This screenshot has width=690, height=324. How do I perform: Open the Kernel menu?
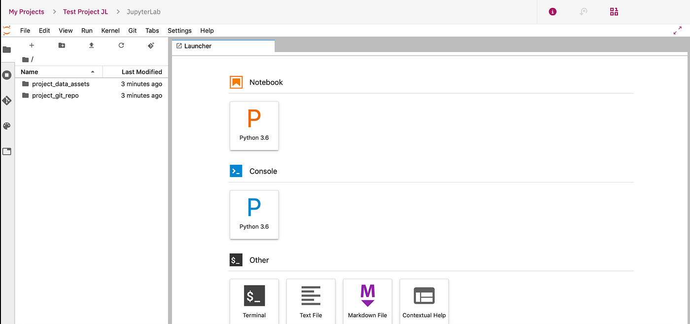[x=110, y=30]
